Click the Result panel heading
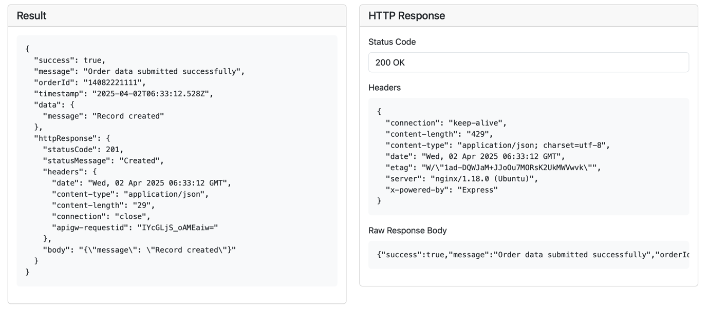This screenshot has height=310, width=708. tap(31, 16)
